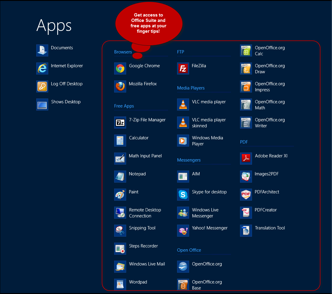The image size is (332, 294).
Task: Open the Translation Tool icon
Action: click(246, 231)
